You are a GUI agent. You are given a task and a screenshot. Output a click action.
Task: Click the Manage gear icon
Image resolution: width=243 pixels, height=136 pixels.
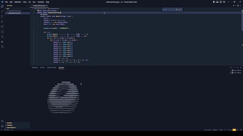(3, 126)
